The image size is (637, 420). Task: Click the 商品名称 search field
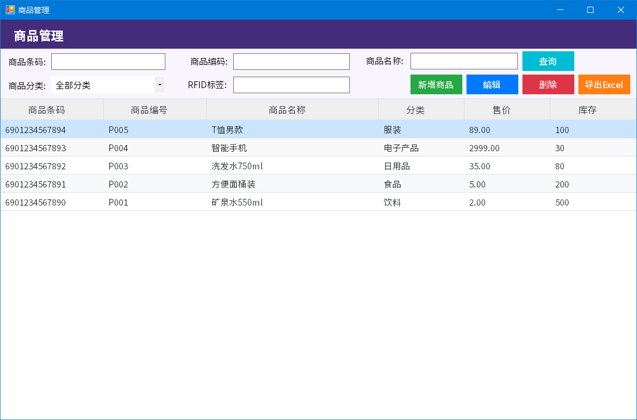point(464,61)
